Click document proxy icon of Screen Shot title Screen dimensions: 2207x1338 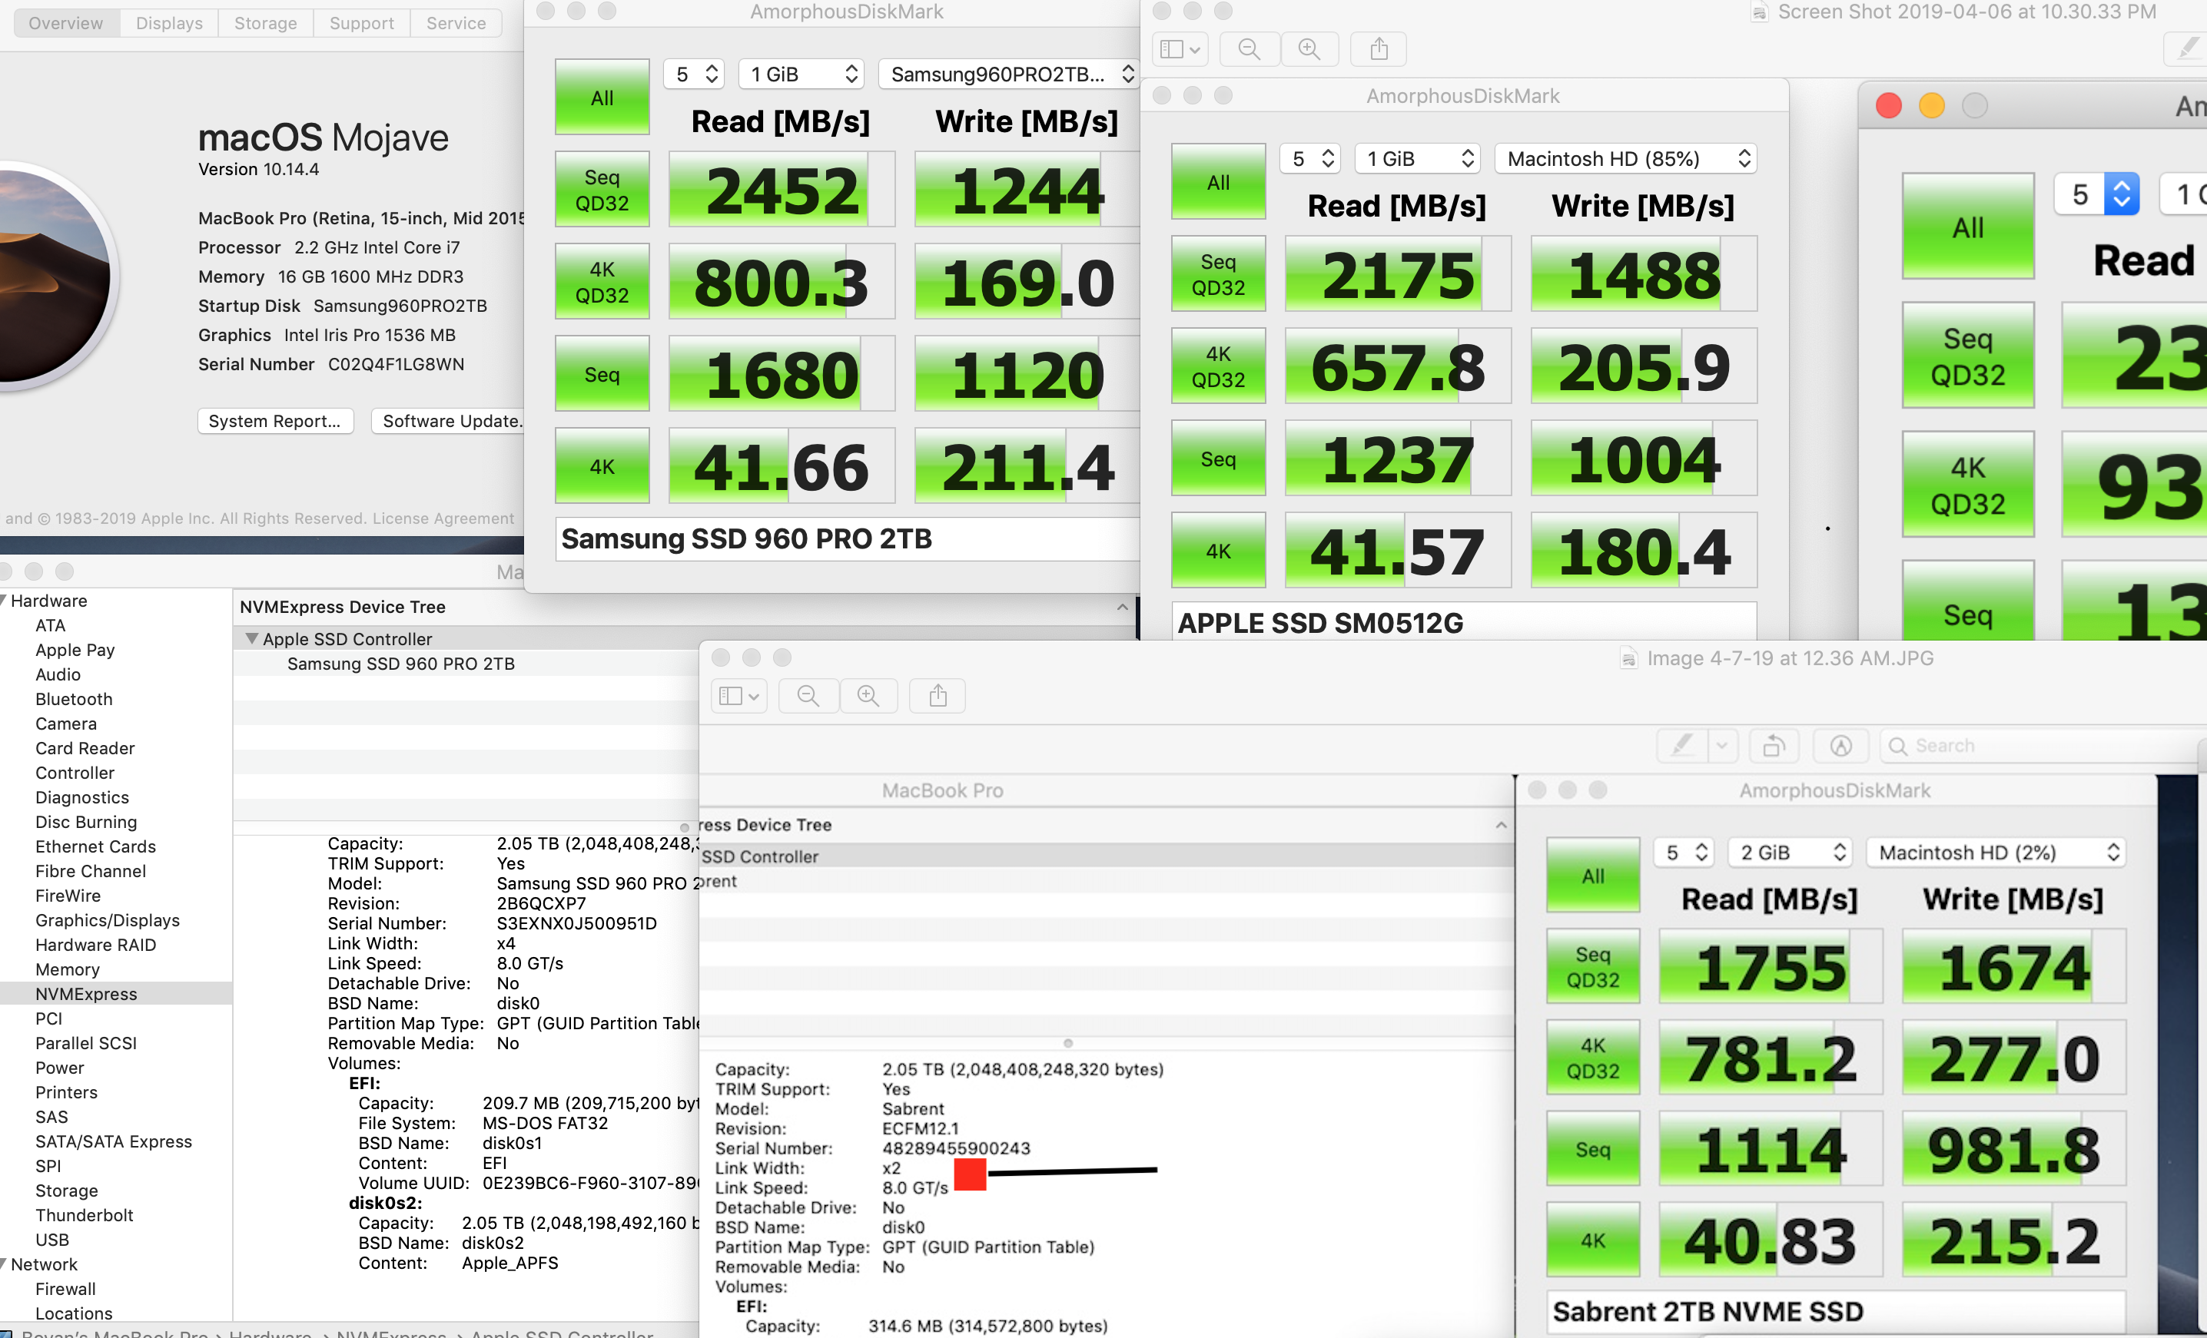pos(1758,12)
